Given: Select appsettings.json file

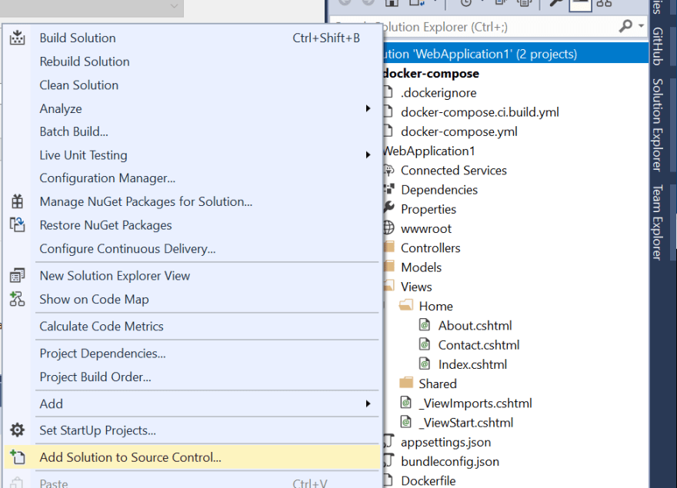Looking at the screenshot, I should [x=445, y=442].
